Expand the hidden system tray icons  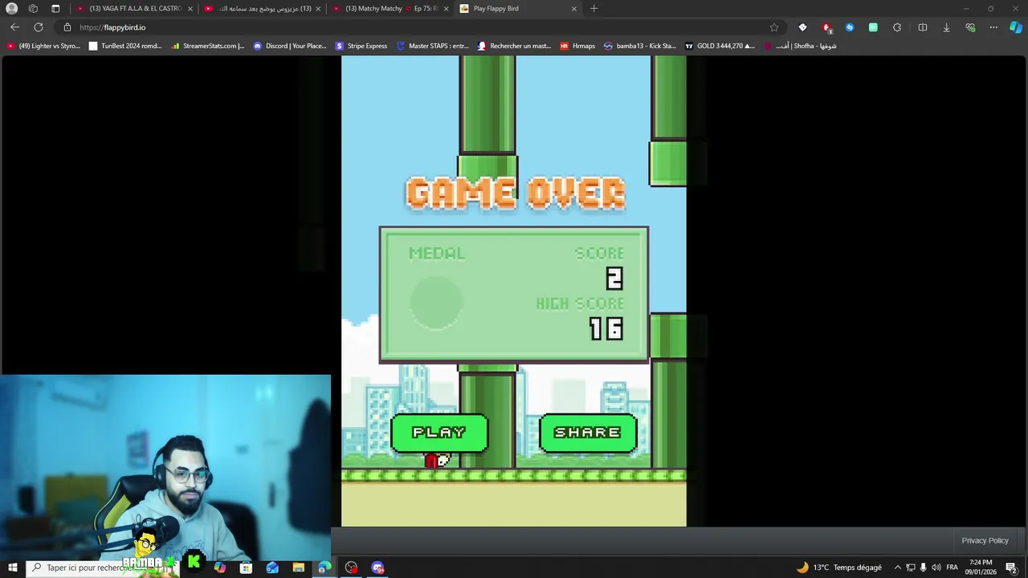898,568
